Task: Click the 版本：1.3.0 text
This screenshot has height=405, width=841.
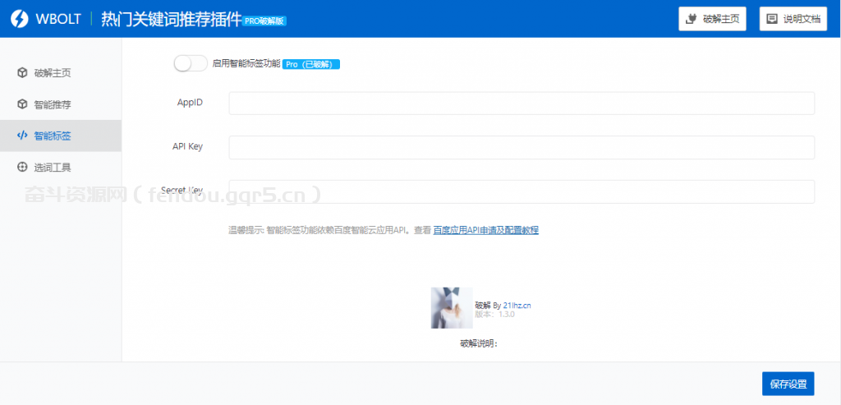Action: 495,315
